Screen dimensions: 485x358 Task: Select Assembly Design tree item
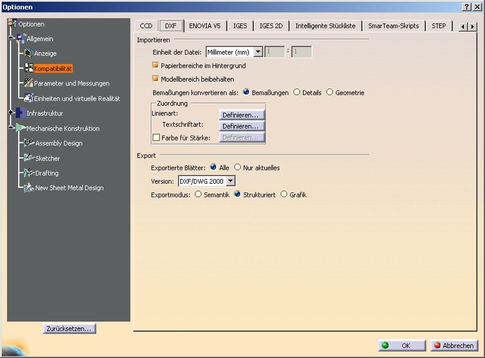[59, 143]
